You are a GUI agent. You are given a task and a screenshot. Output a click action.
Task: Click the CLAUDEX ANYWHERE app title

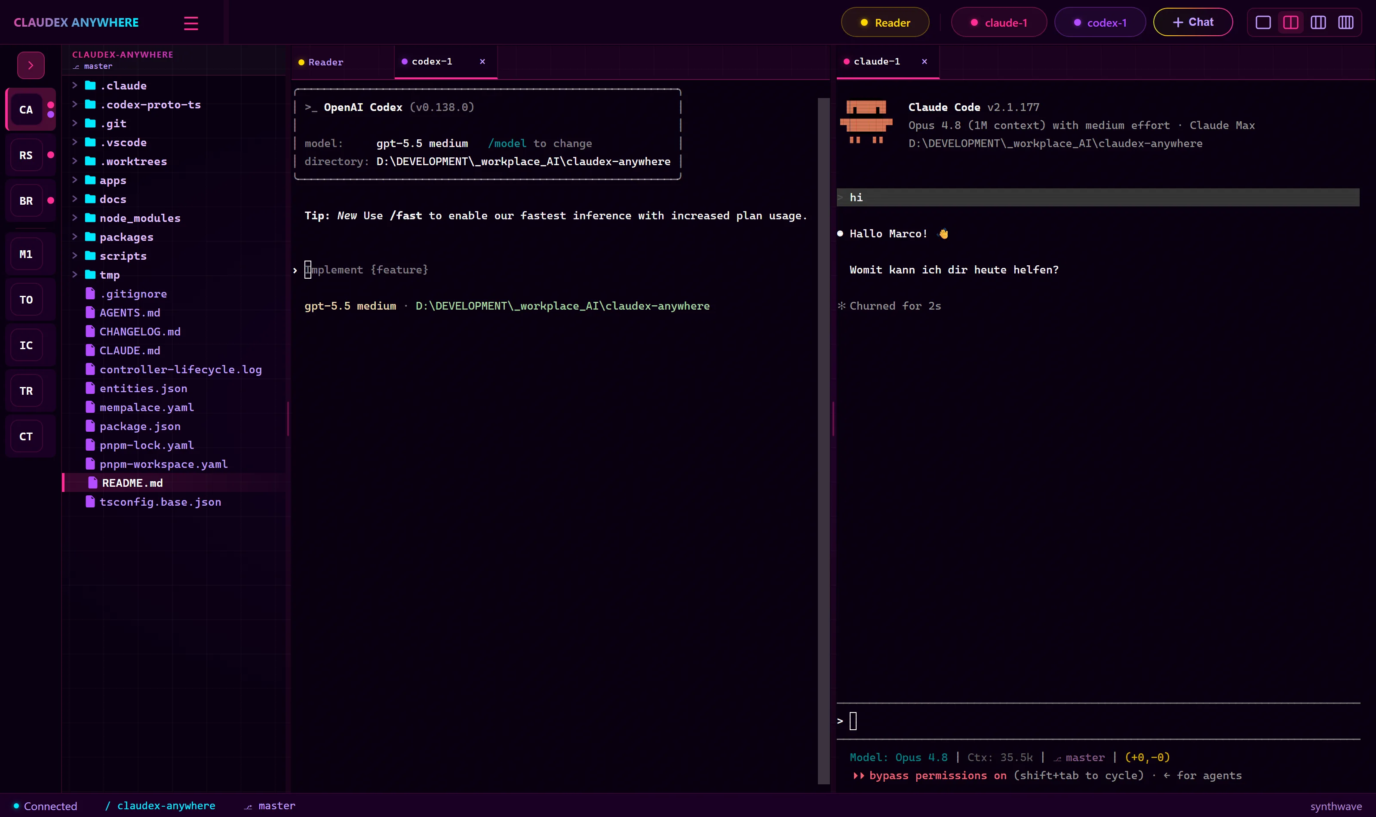point(76,22)
